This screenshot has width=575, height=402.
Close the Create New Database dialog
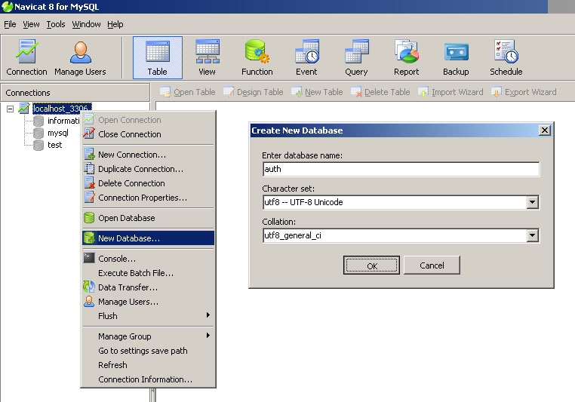545,130
